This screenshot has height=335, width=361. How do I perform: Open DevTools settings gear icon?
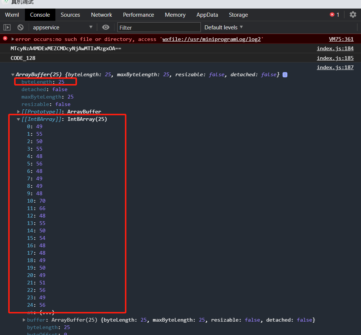(x=353, y=15)
